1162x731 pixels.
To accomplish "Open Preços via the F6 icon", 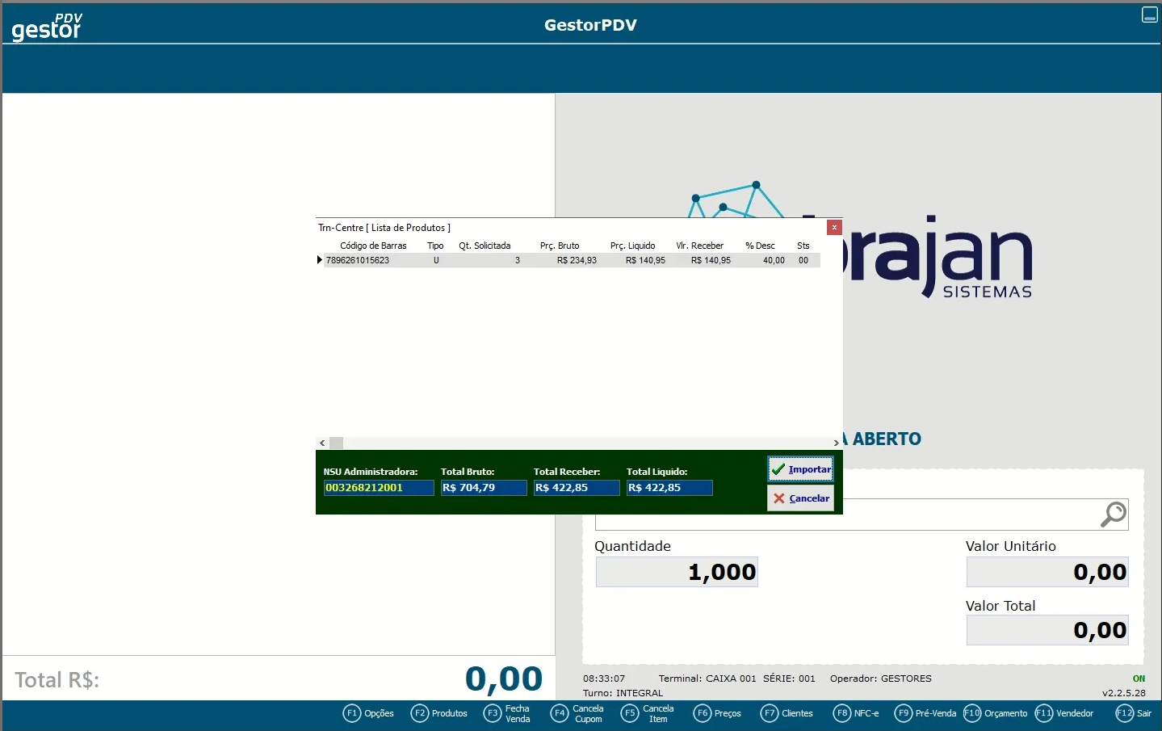I will [703, 713].
